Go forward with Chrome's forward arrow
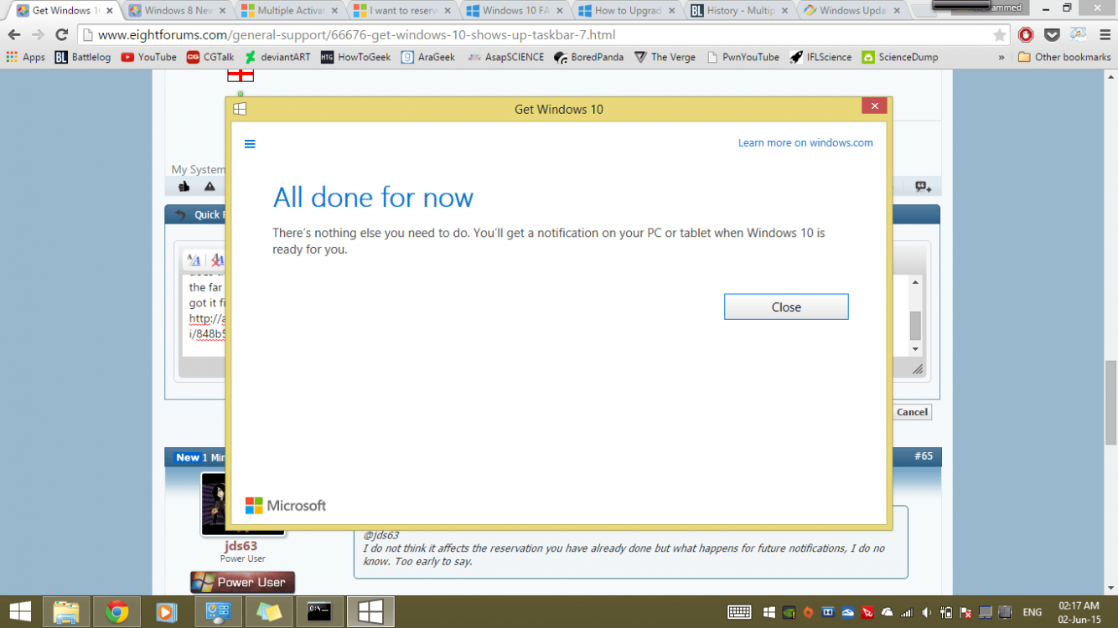The height and width of the screenshot is (628, 1118). tap(38, 35)
